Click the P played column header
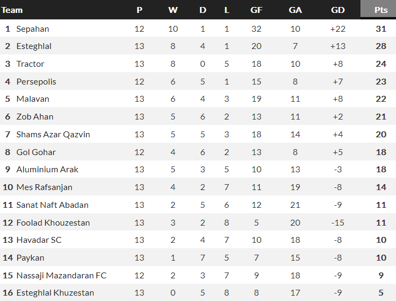Screen dimensions: 396x301 coord(140,10)
